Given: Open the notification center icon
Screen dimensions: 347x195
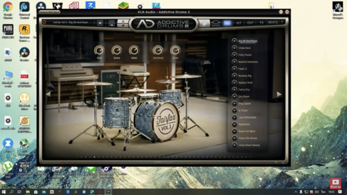Looking at the screenshot, I should click(x=340, y=192).
